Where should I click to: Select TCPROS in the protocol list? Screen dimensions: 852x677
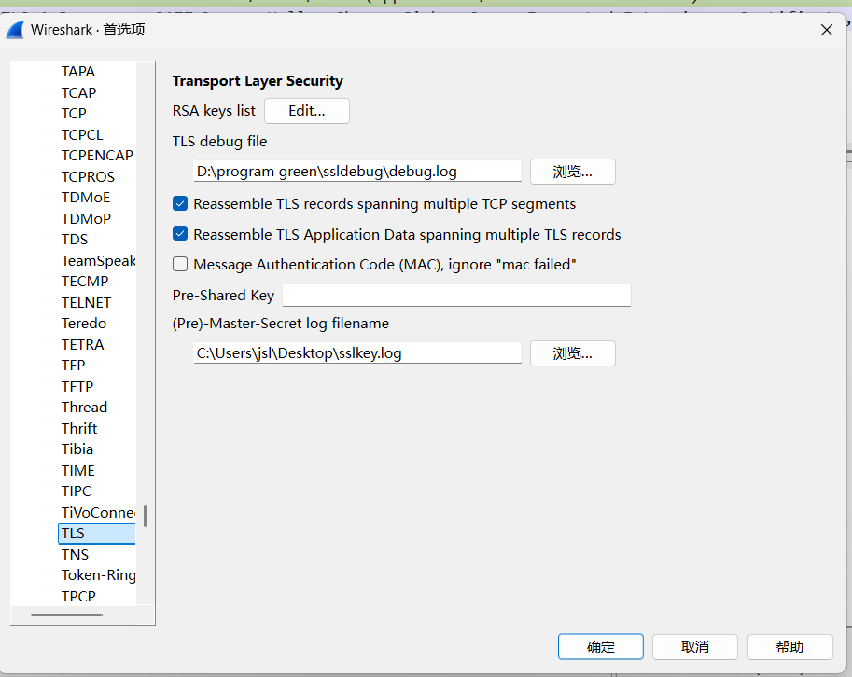88,177
